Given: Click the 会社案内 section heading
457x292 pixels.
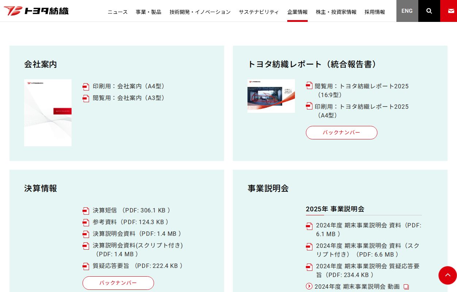Looking at the screenshot, I should coord(41,65).
